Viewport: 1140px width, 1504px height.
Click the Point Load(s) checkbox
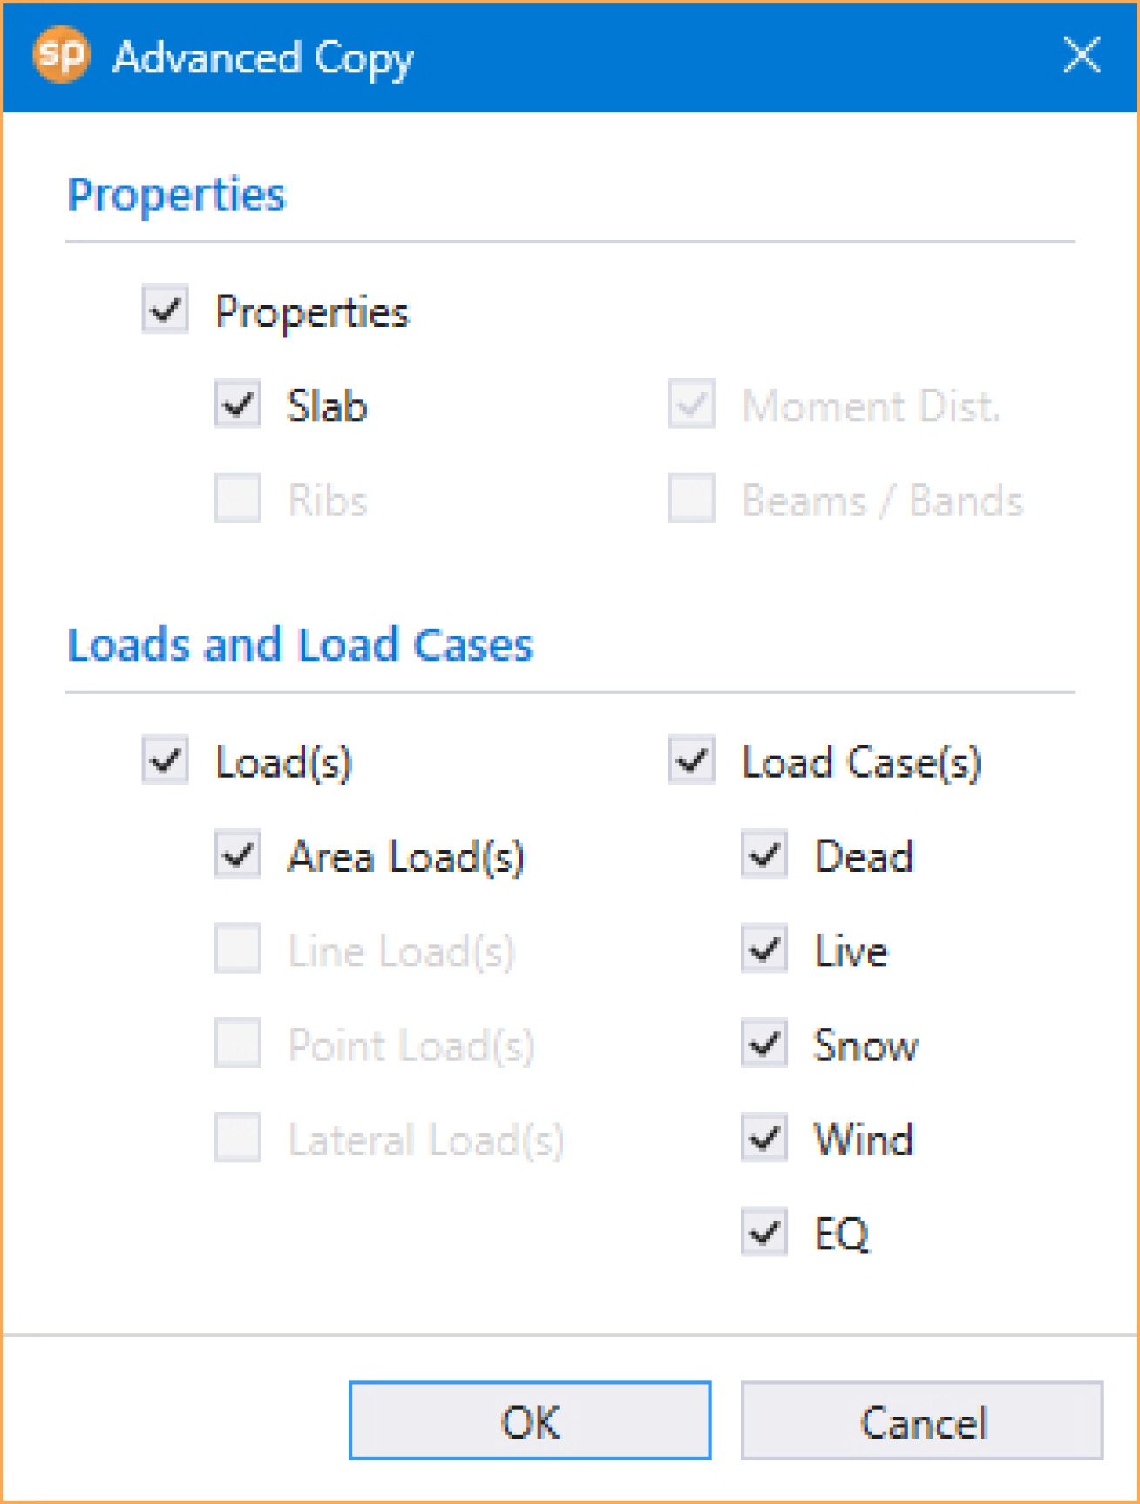click(238, 1044)
